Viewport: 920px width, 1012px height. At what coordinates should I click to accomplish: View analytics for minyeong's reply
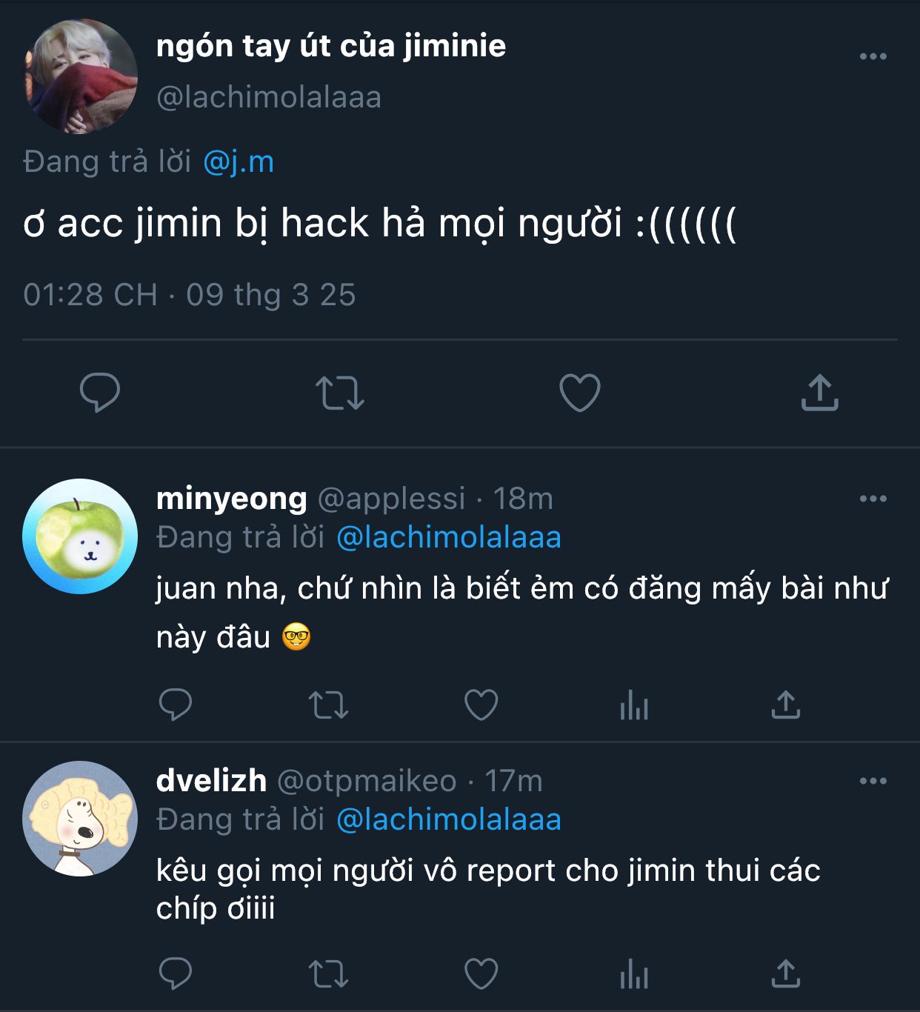coord(634,705)
